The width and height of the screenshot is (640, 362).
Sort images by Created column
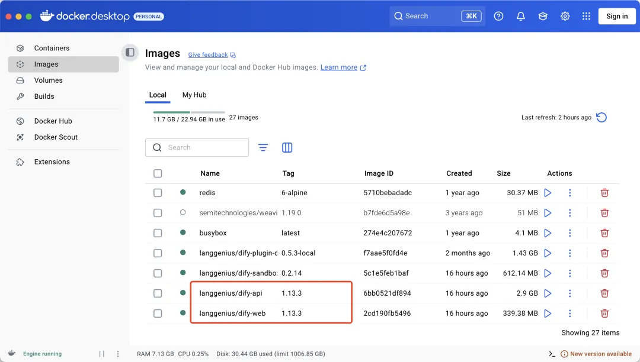tap(459, 173)
